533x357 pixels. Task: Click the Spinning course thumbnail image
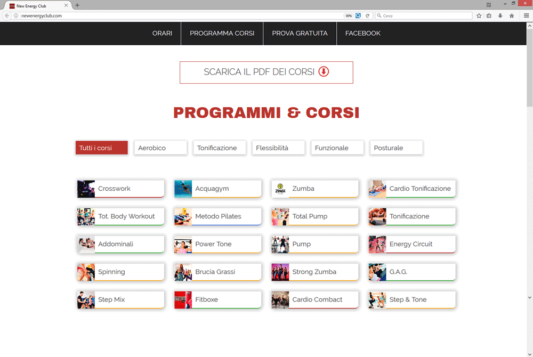(x=86, y=272)
